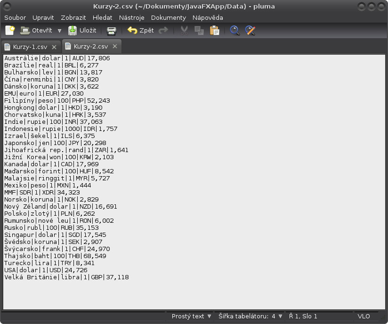Click the Polsko zlotý line

pos(49,214)
